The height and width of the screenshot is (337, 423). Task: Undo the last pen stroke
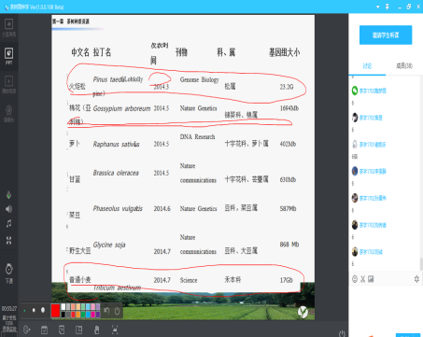pos(106,311)
